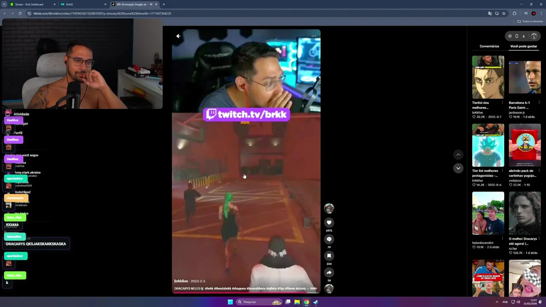This screenshot has width=546, height=307.
Task: Show hidden tray icons with the chevron
Action: 497,302
